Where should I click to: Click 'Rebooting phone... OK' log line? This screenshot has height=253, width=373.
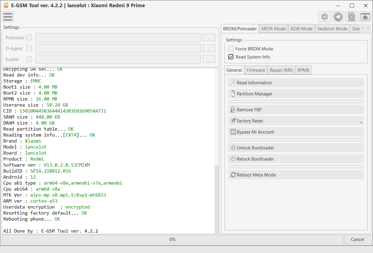32,219
